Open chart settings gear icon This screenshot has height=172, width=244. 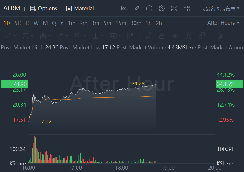pyautogui.click(x=162, y=9)
